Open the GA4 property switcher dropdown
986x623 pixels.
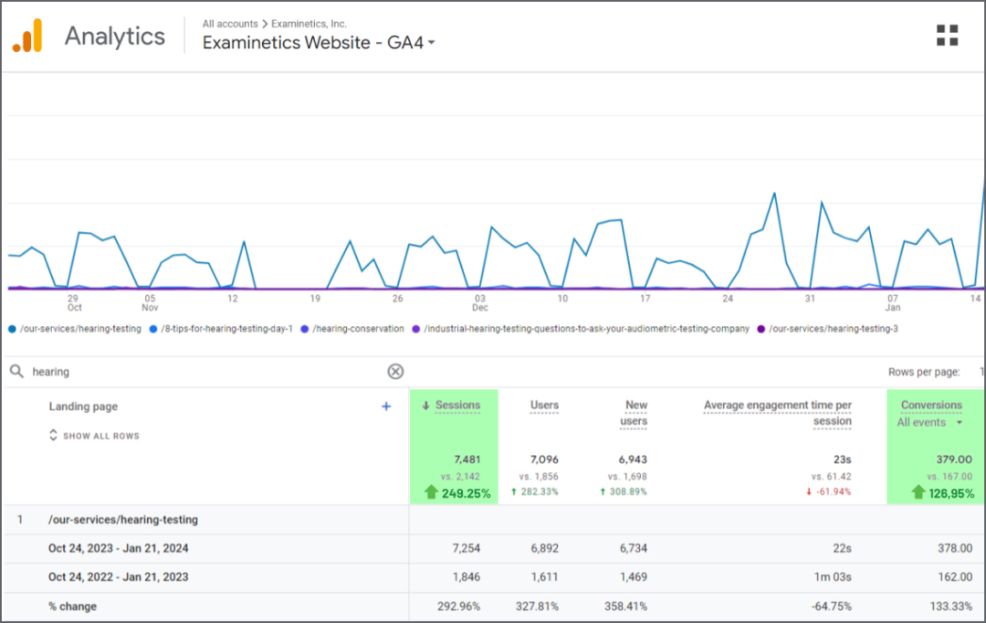(431, 42)
